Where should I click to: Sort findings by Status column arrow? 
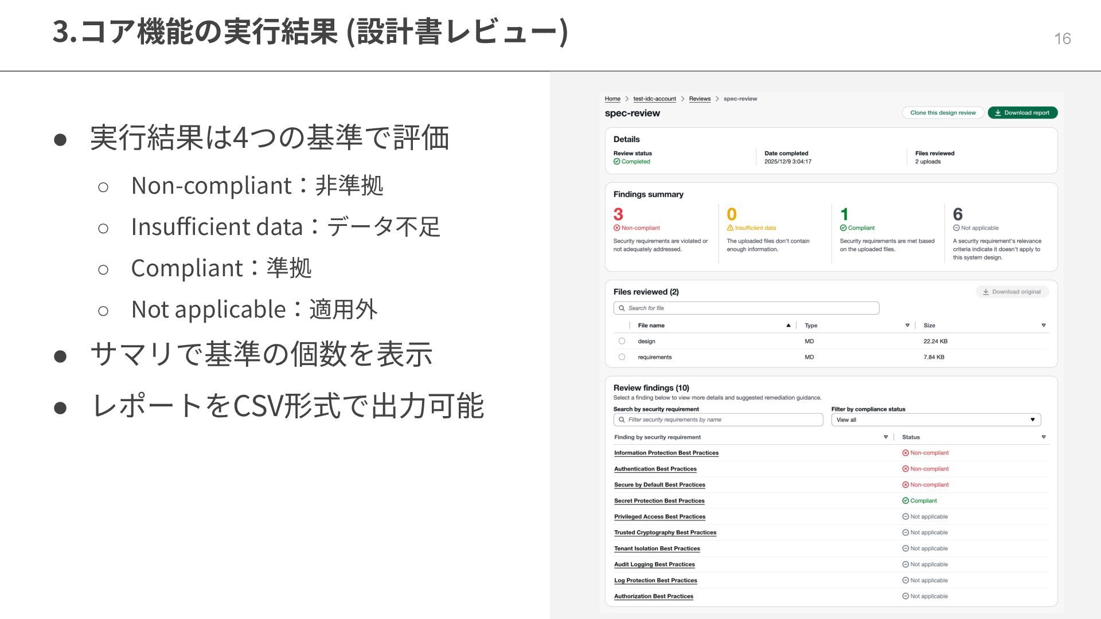(1043, 437)
